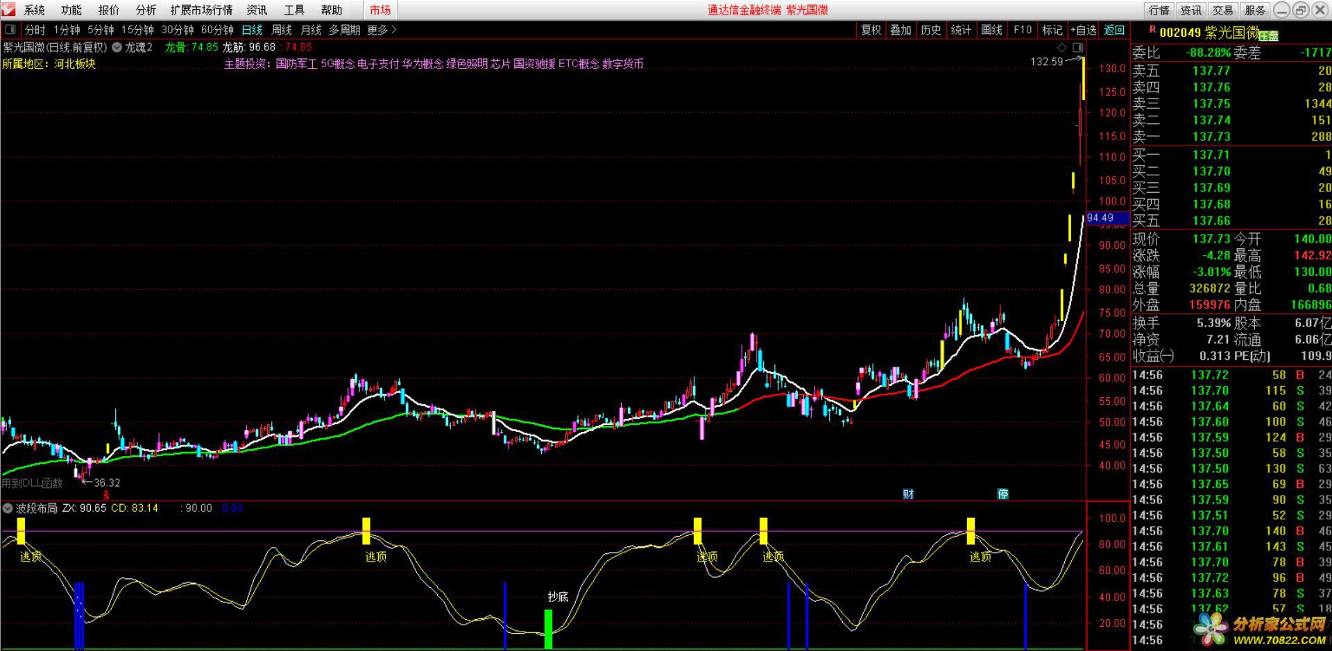
Task: Click the 芯片 theme link
Action: [x=500, y=64]
